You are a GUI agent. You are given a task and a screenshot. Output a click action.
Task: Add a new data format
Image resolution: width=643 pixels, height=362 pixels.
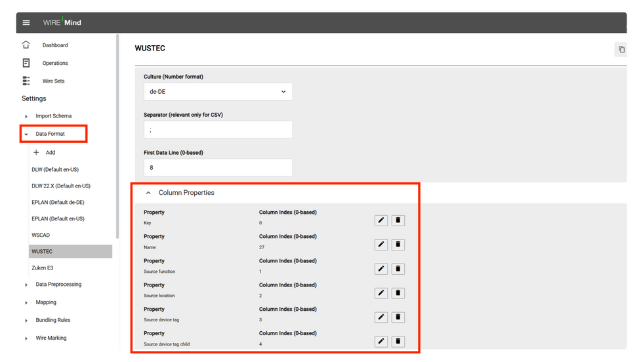pyautogui.click(x=45, y=153)
